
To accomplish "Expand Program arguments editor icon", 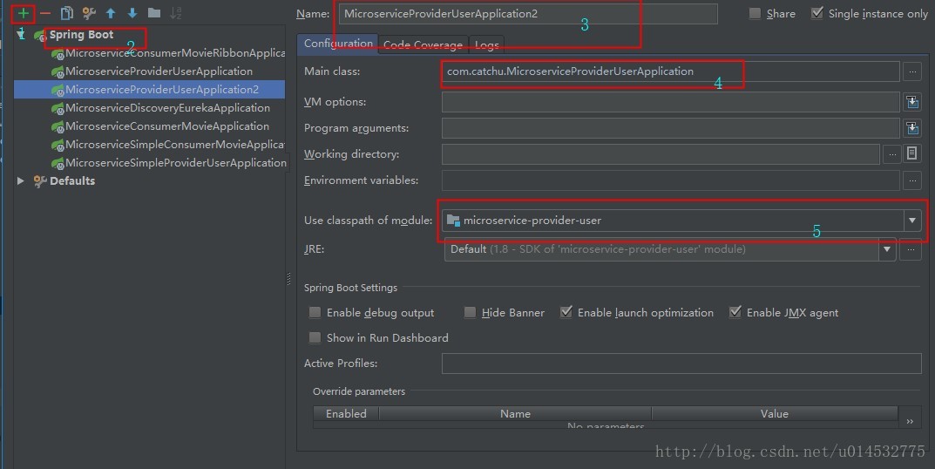I will pyautogui.click(x=911, y=128).
